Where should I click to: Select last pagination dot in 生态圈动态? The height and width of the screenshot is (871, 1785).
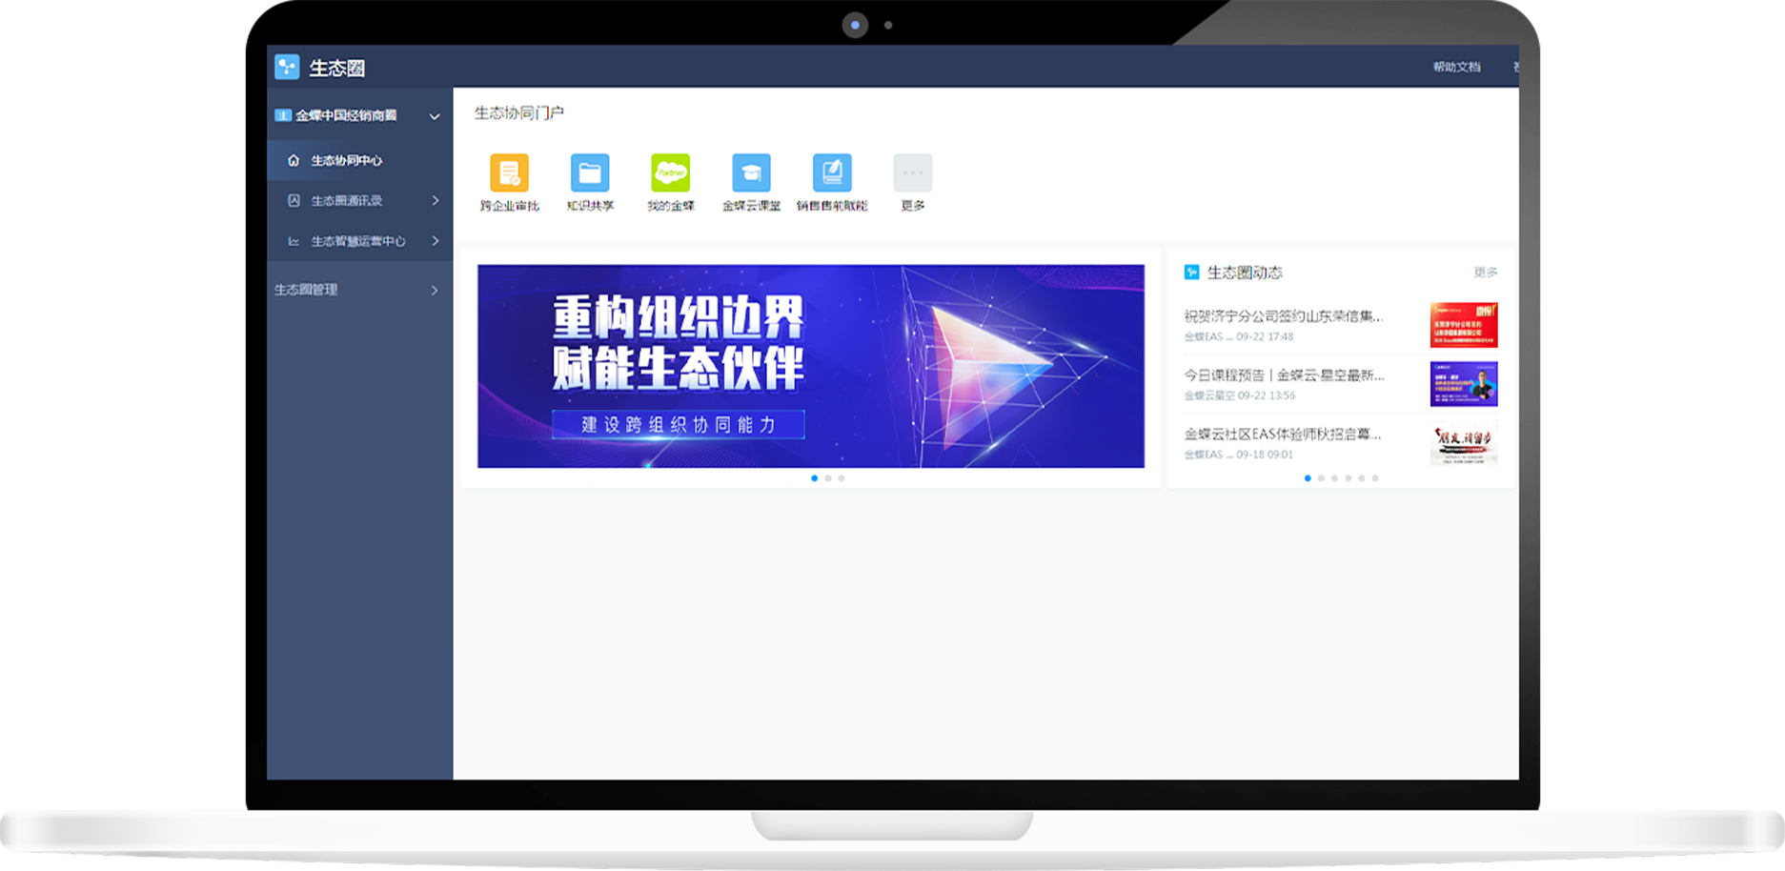pyautogui.click(x=1375, y=478)
